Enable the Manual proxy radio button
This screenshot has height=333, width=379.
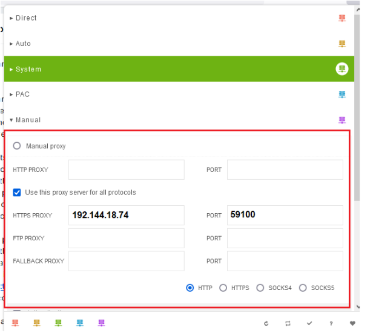pyautogui.click(x=17, y=146)
